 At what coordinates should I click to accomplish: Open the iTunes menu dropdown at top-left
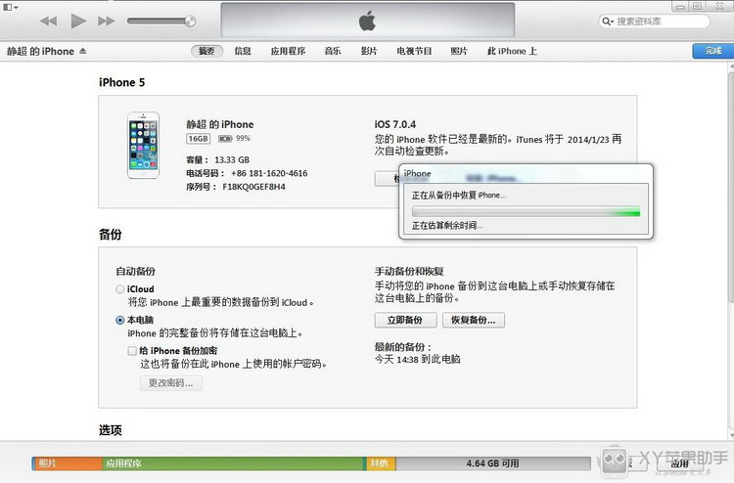(11, 7)
